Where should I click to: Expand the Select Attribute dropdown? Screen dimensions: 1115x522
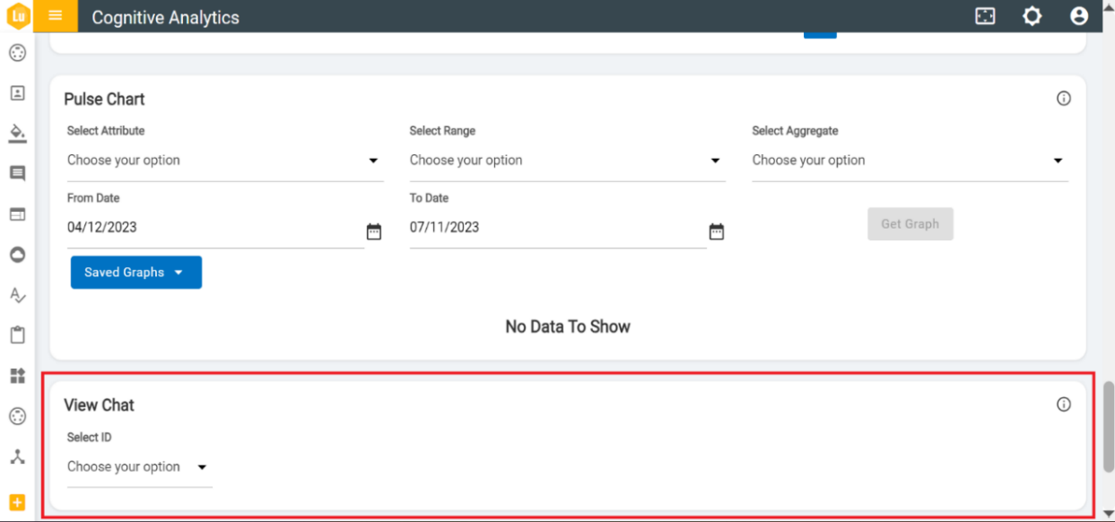point(224,161)
